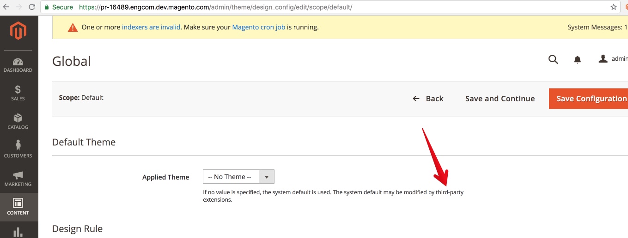Click the Magento logo icon

(18, 30)
